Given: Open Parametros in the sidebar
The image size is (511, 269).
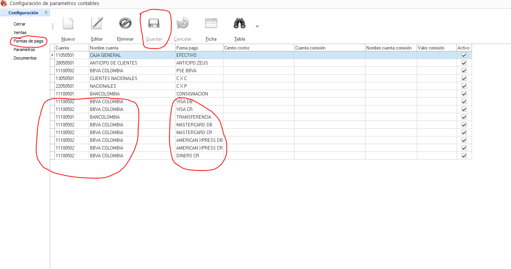Looking at the screenshot, I should coord(24,49).
